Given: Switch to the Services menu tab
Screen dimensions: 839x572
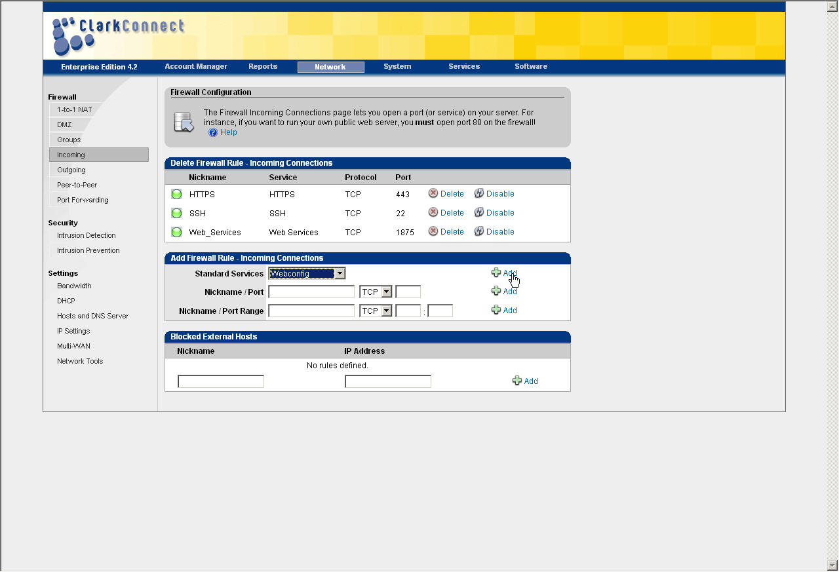Looking at the screenshot, I should point(464,66).
